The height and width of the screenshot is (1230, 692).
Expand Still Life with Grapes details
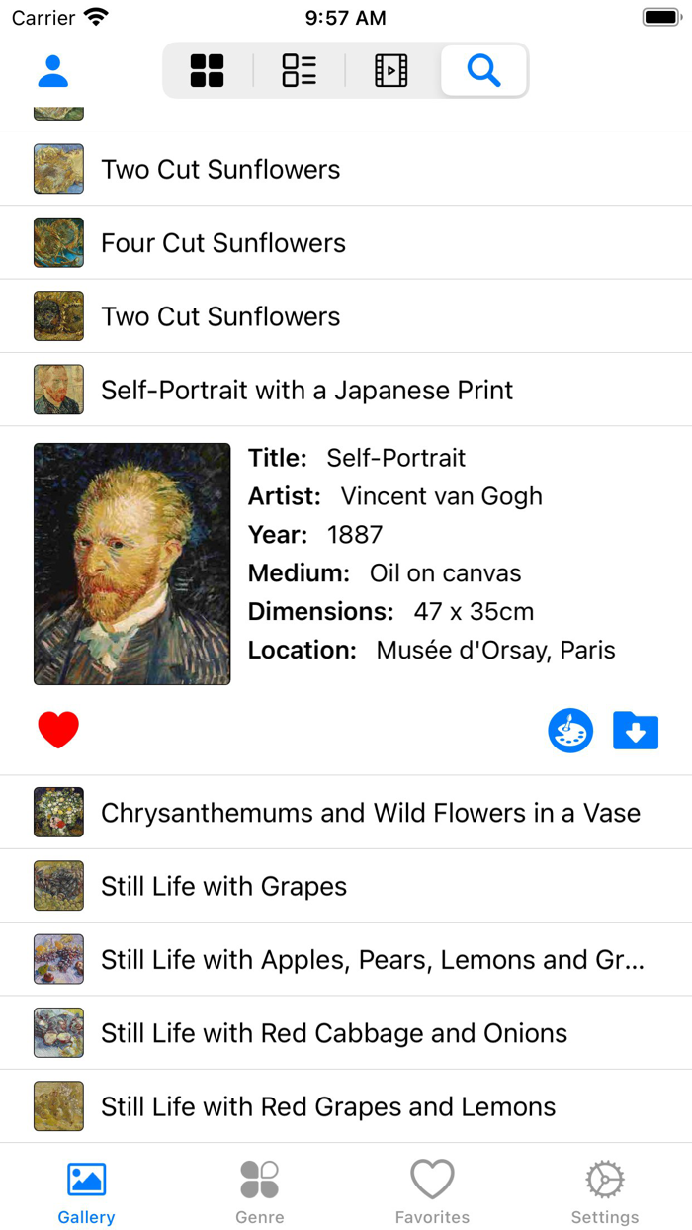222,885
